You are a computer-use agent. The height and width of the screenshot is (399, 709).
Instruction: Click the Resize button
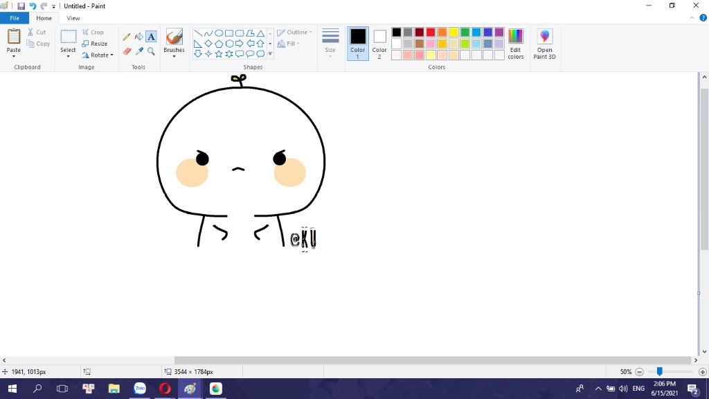(x=94, y=44)
